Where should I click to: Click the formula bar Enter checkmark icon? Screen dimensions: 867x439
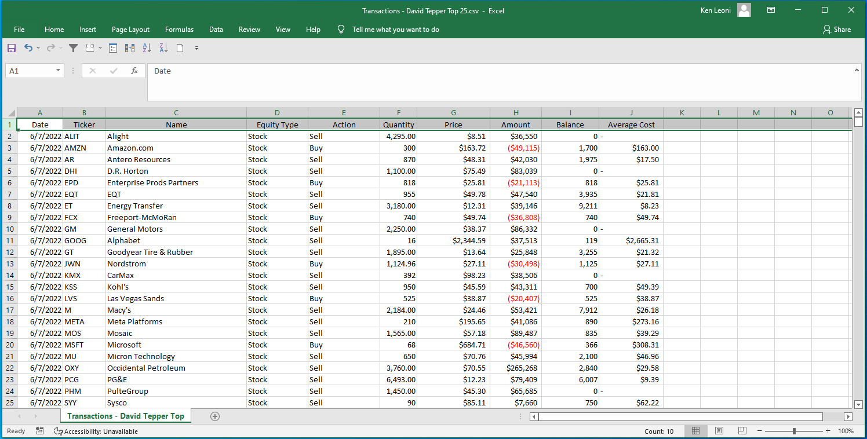pyautogui.click(x=114, y=71)
